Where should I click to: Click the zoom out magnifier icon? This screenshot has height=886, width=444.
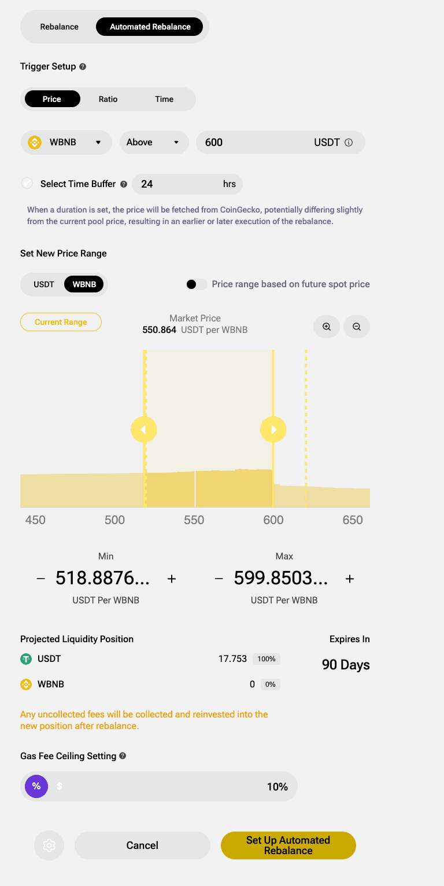[x=357, y=327]
